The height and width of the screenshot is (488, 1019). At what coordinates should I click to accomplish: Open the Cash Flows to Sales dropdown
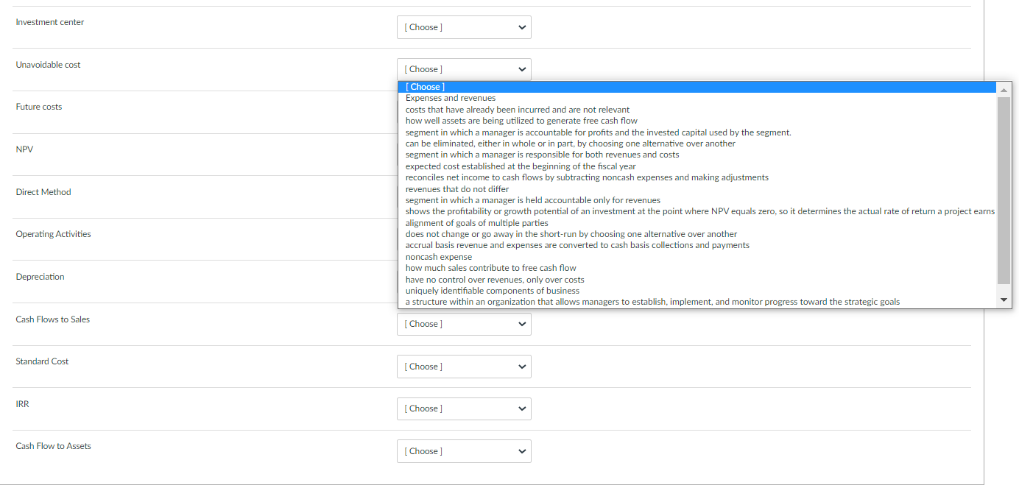(464, 324)
